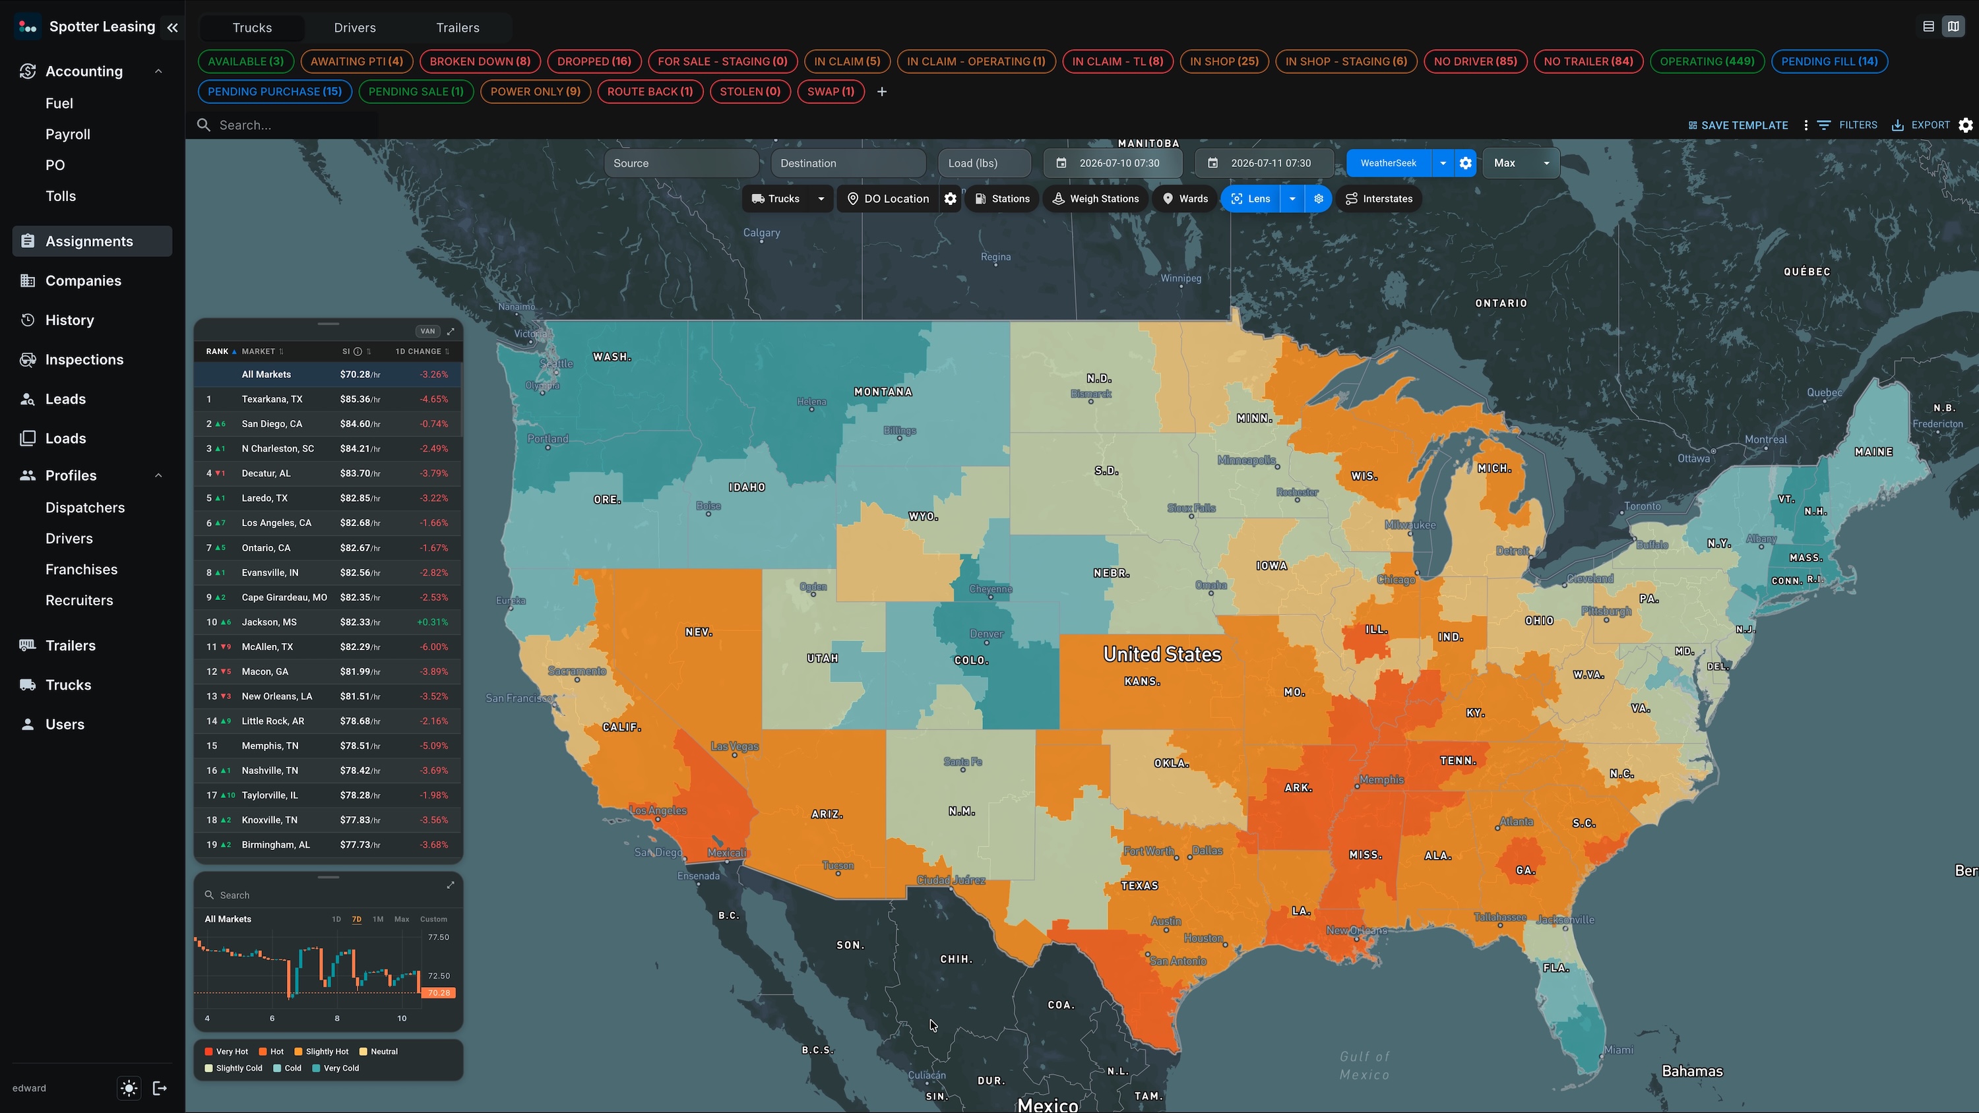Sort table by Rank column

point(221,352)
